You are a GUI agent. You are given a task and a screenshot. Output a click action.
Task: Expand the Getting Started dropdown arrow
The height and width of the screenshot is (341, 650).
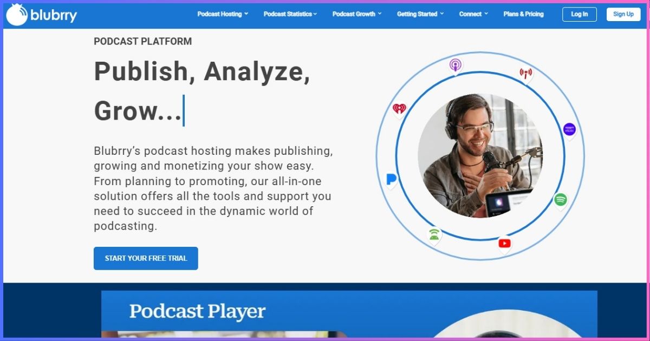click(x=442, y=14)
